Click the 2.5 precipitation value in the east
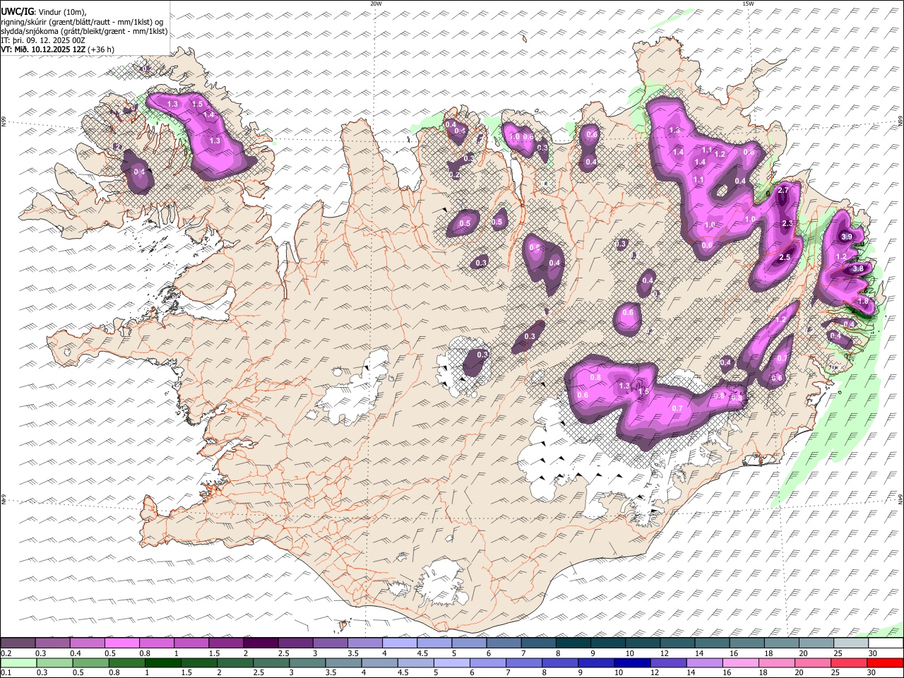Screen dimensions: 904x678 [785, 258]
